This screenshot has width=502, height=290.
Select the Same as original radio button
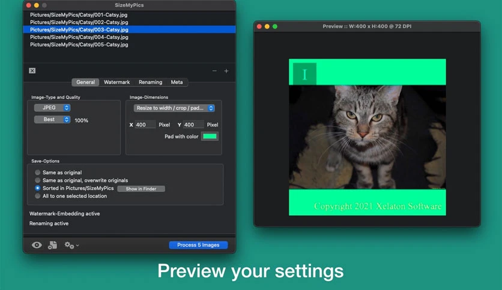37,173
